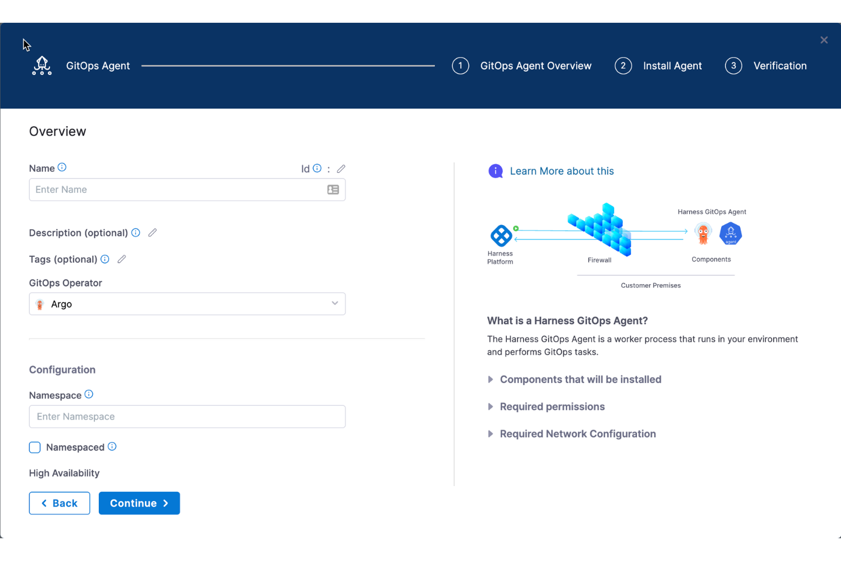This screenshot has height=561, width=841.
Task: Focus the Enter Namespace input field
Action: pos(187,417)
